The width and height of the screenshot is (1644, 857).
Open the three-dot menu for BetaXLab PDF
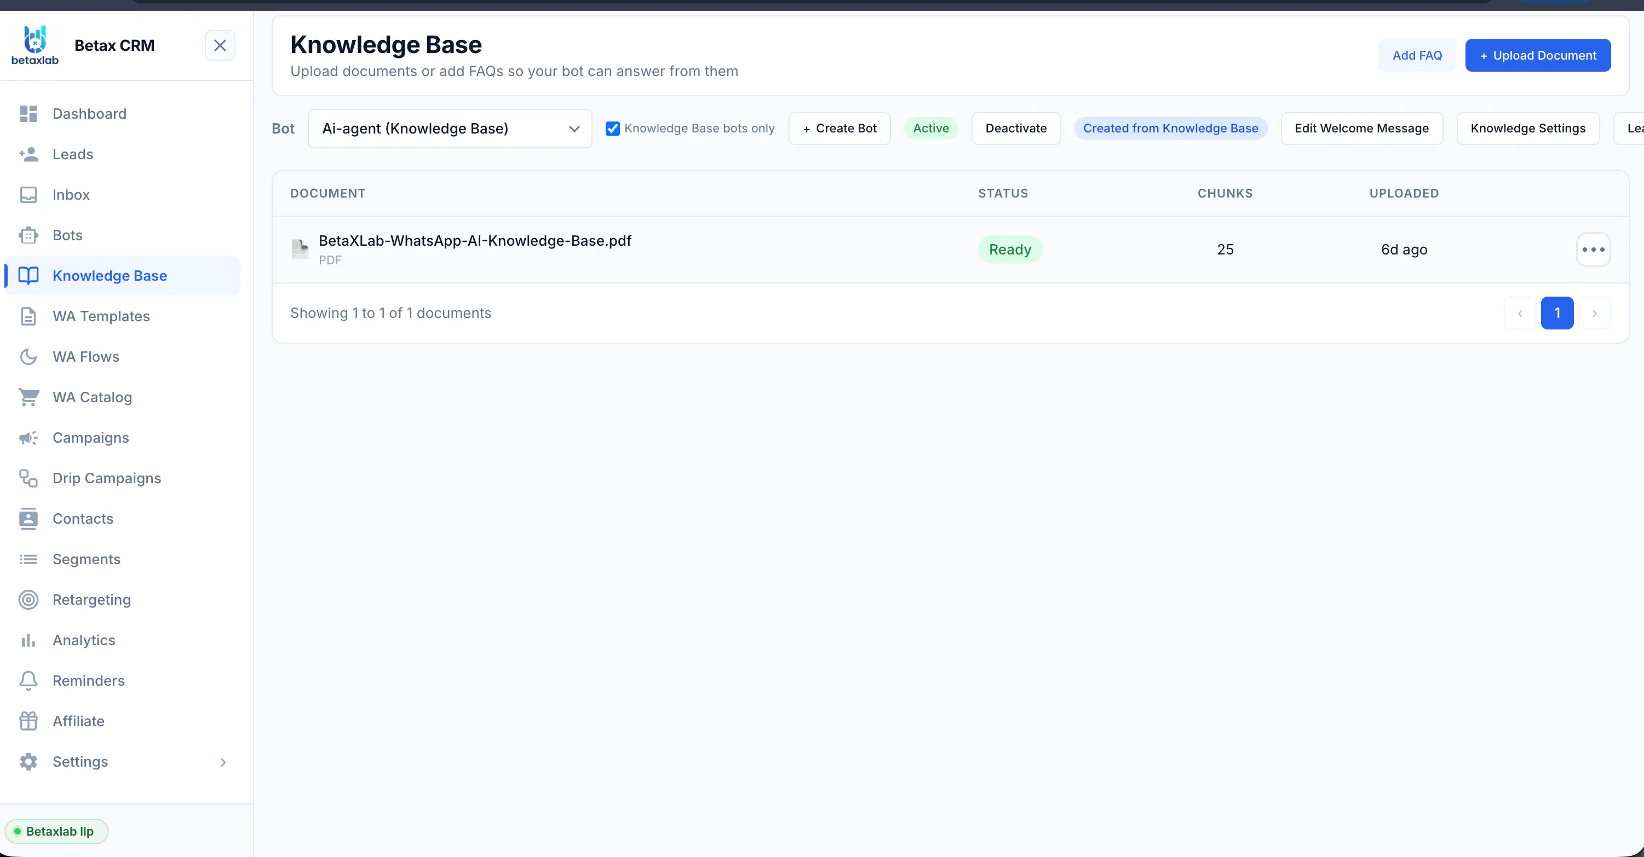pyautogui.click(x=1593, y=250)
